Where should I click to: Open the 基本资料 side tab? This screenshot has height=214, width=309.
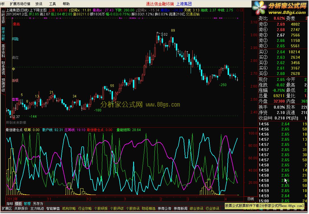pos(3,51)
